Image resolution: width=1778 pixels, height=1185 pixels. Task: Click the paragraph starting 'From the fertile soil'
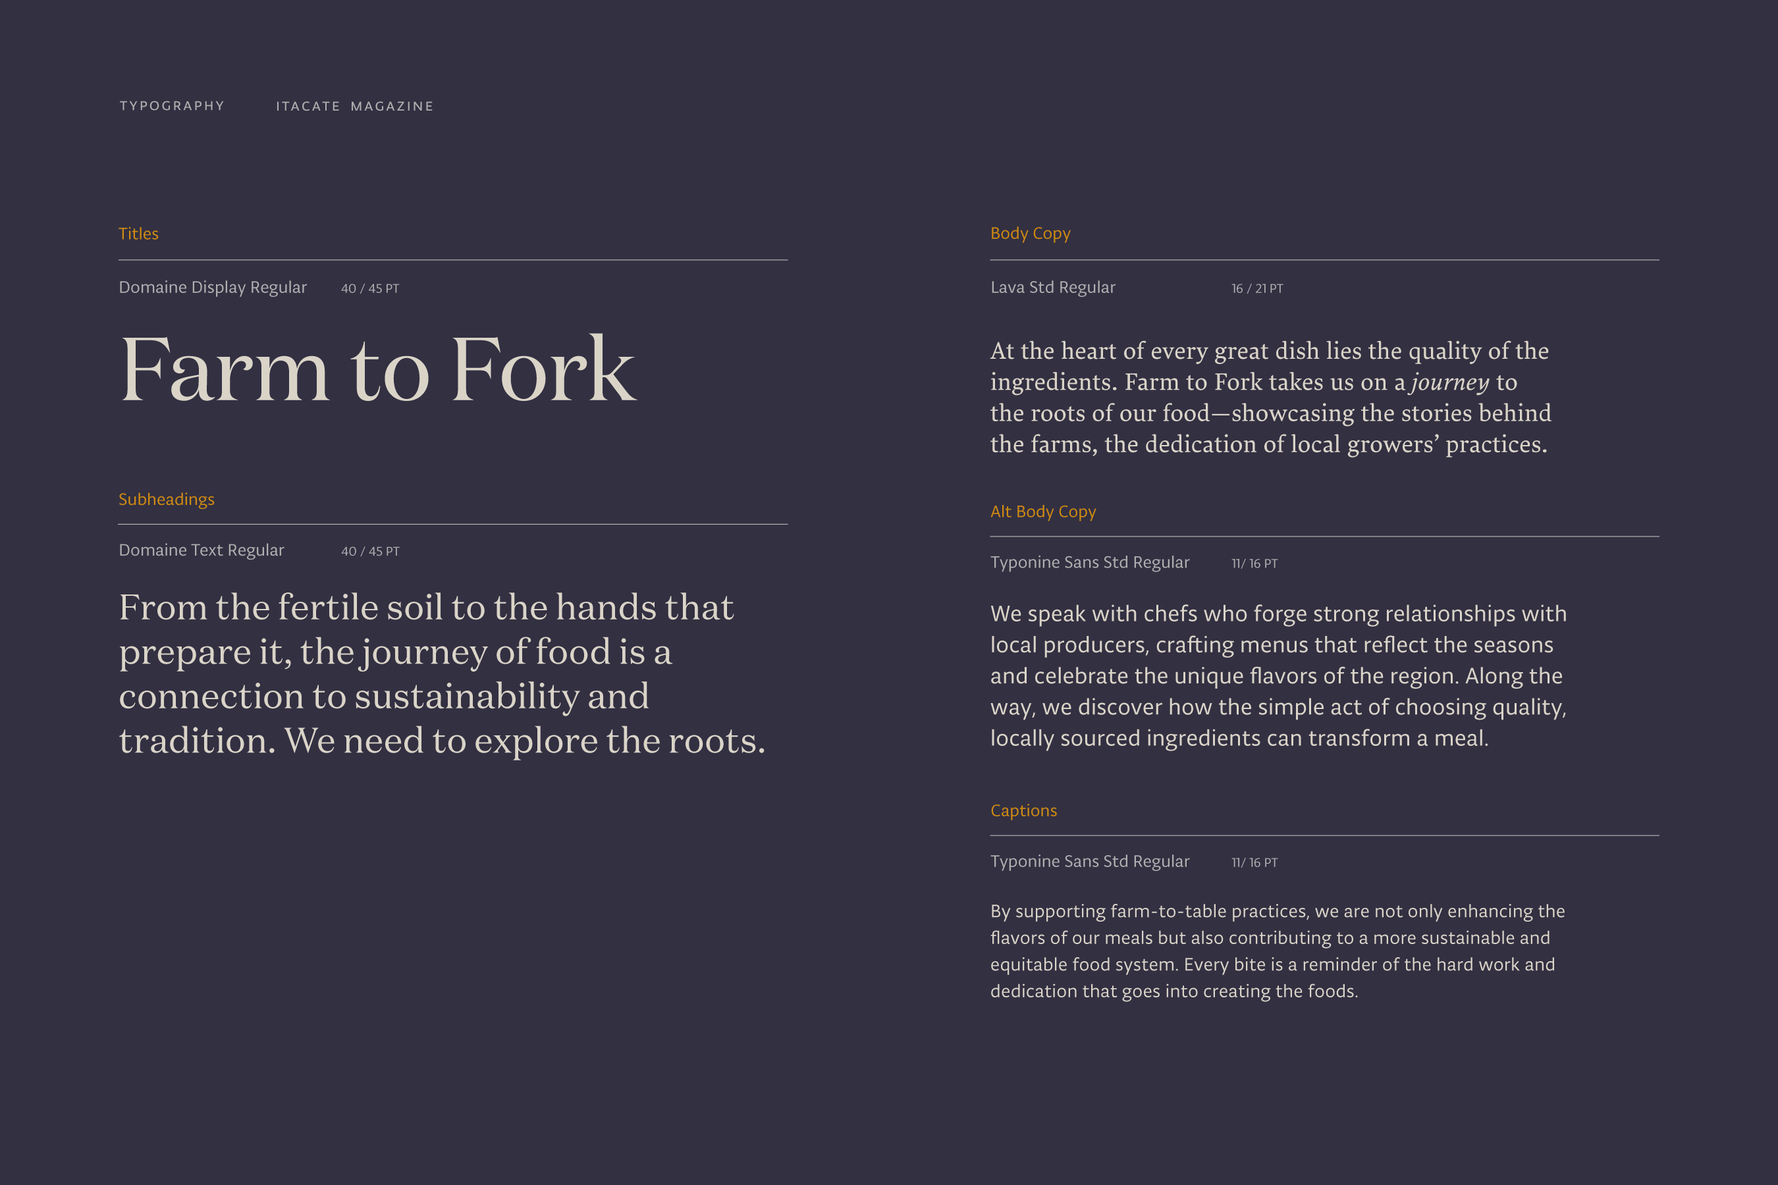pyautogui.click(x=441, y=673)
